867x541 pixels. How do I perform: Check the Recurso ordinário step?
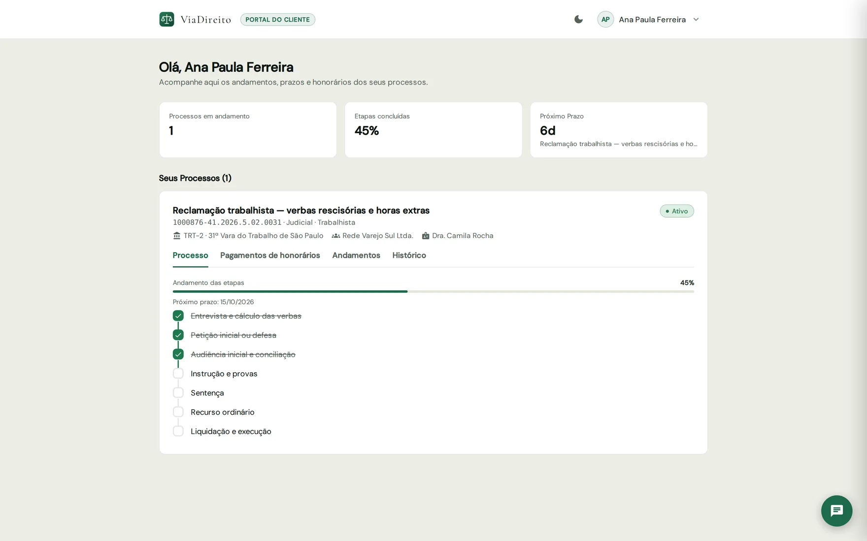(178, 412)
